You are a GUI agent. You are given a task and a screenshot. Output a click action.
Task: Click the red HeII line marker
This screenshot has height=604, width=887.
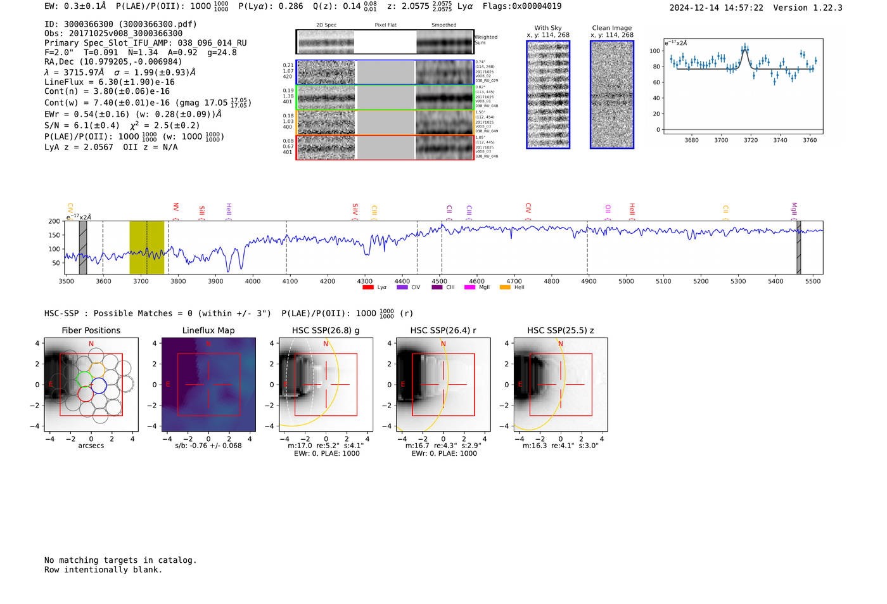coord(632,212)
